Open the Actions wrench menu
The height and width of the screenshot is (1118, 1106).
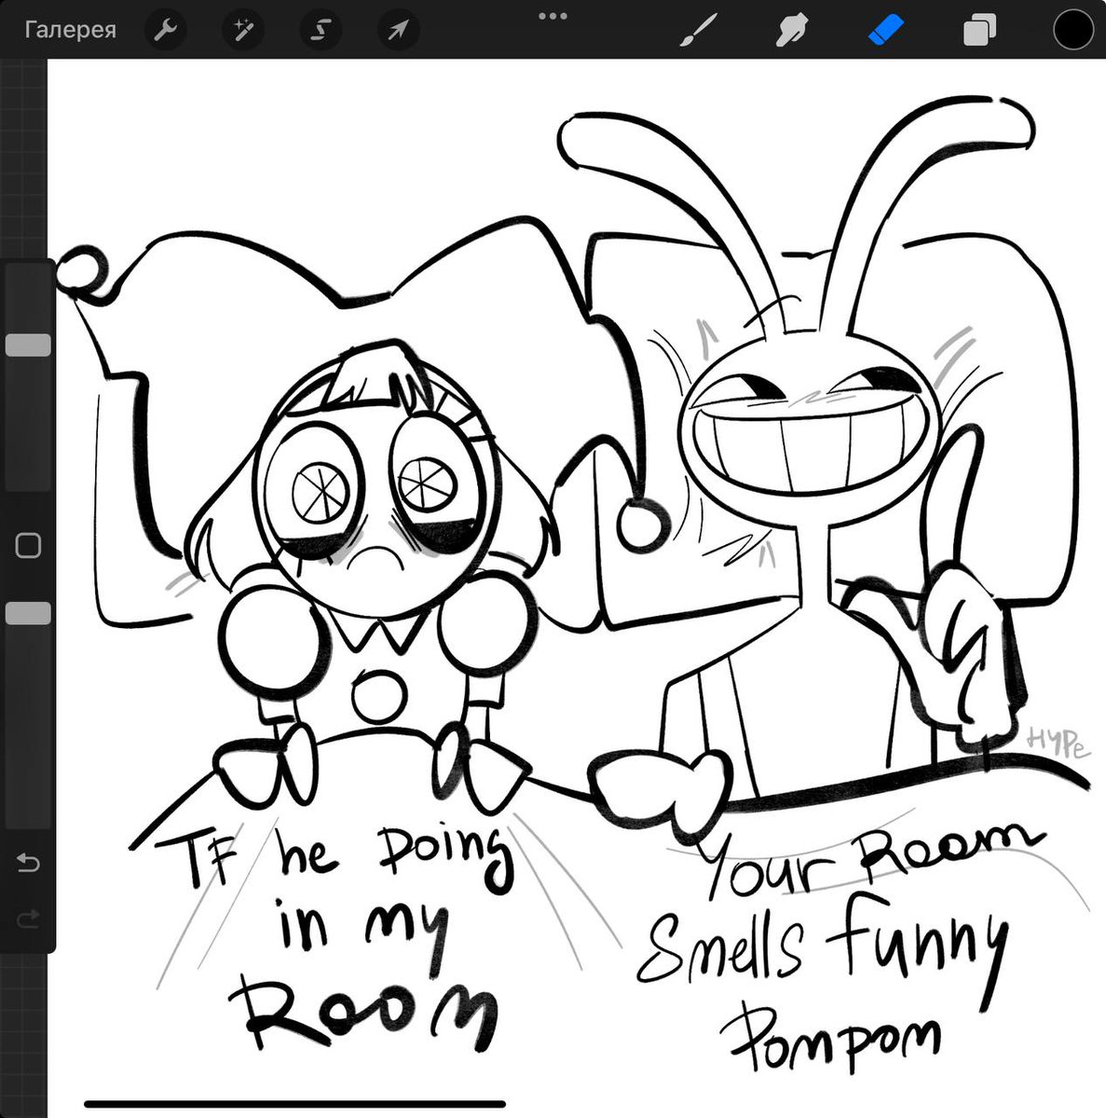[x=166, y=31]
